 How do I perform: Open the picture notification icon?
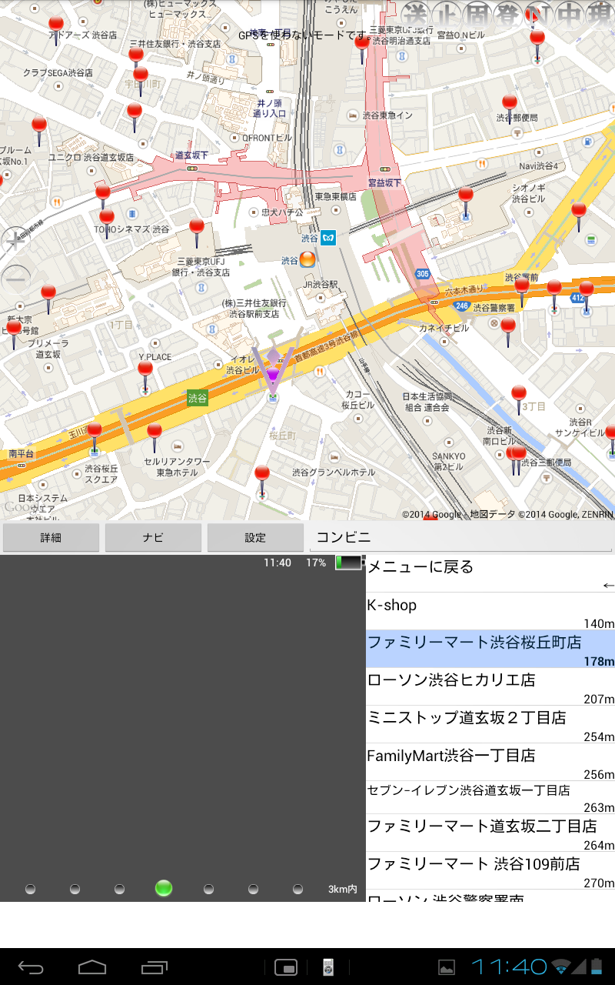(447, 967)
